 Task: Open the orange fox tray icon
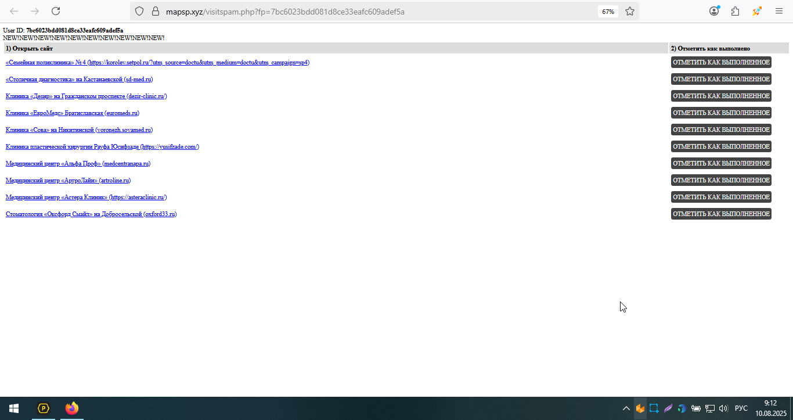tap(640, 408)
